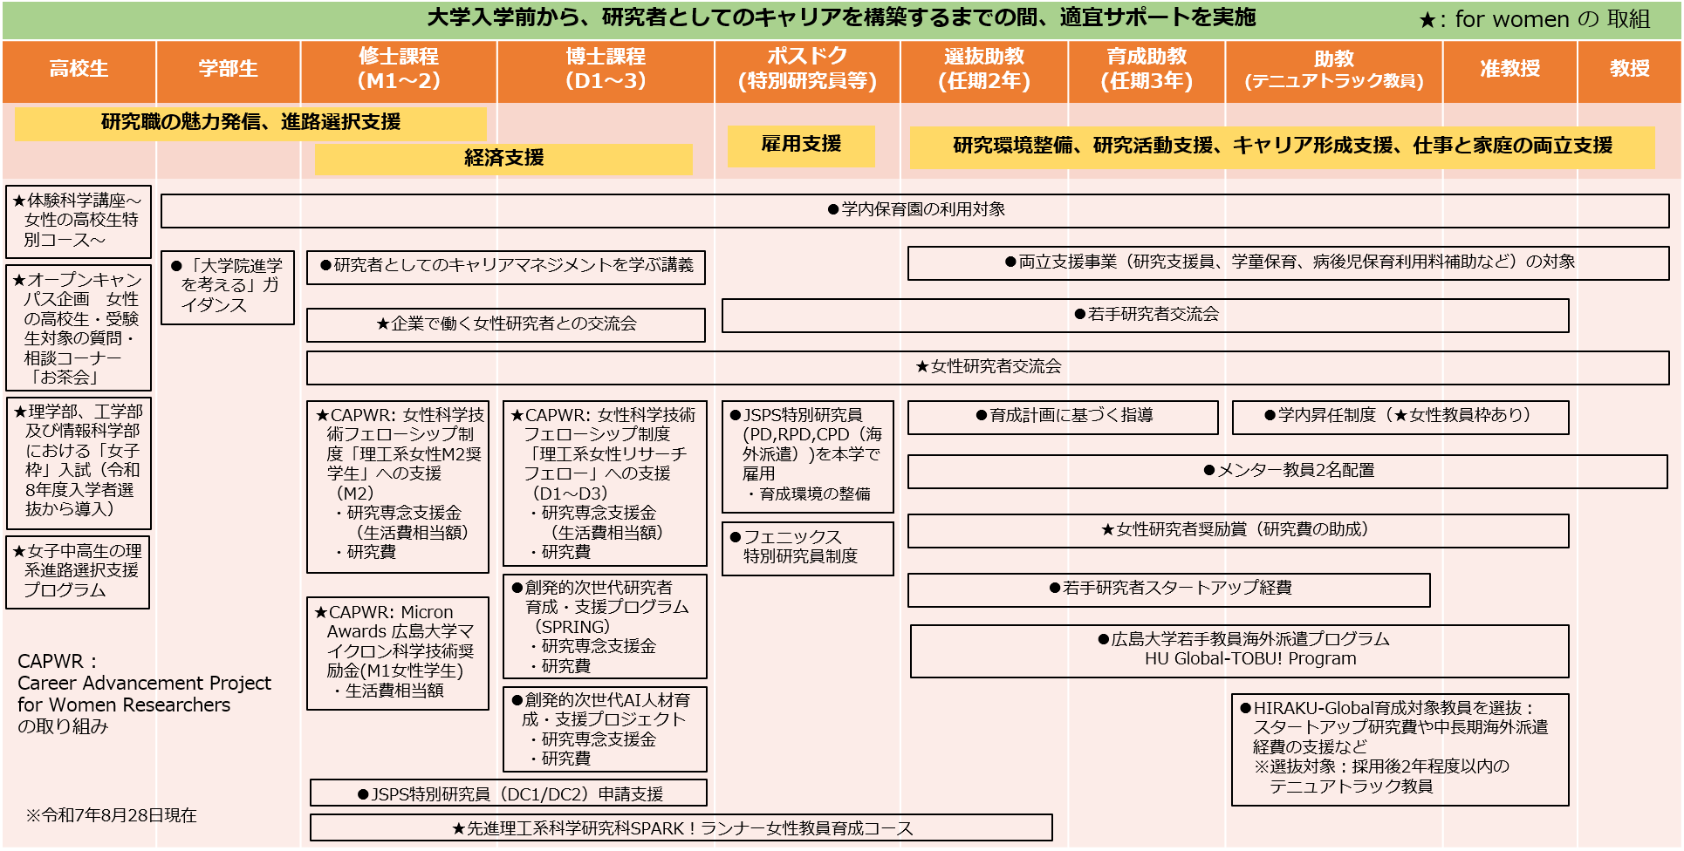Click the 経済支援 yellow banner
The height and width of the screenshot is (851, 1684).
(503, 159)
